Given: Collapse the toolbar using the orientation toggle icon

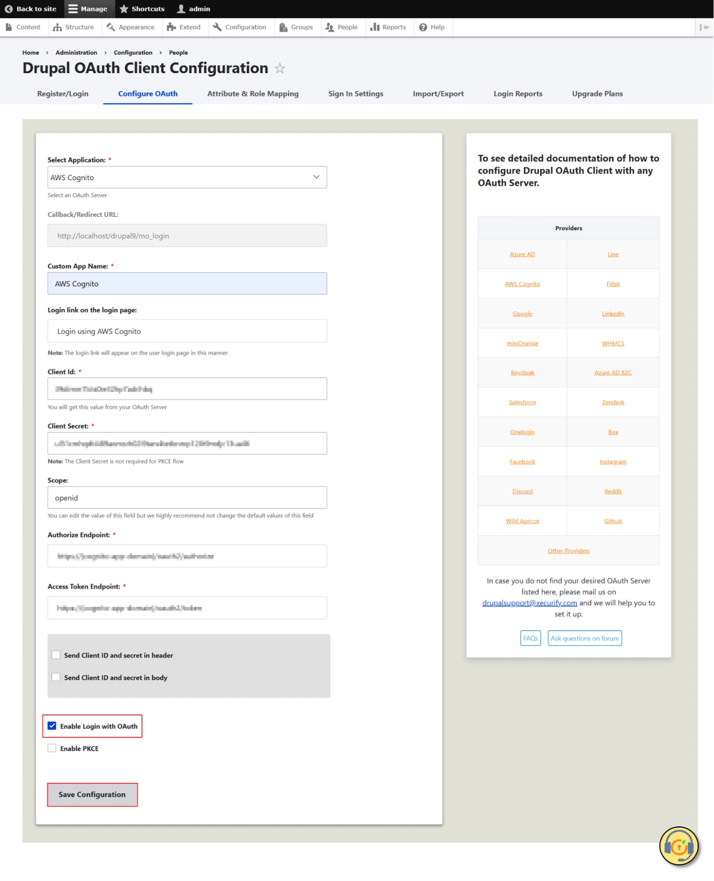Looking at the screenshot, I should [x=704, y=27].
